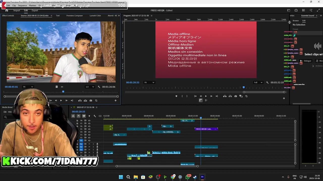This screenshot has height=181, width=323.
Task: Add marker button in timeline toolbar
Action: [x=89, y=116]
